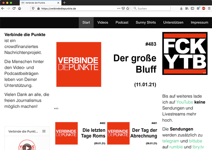Click the (09.01.21) date under #482
This screenshot has height=150, width=212.
click(100, 143)
